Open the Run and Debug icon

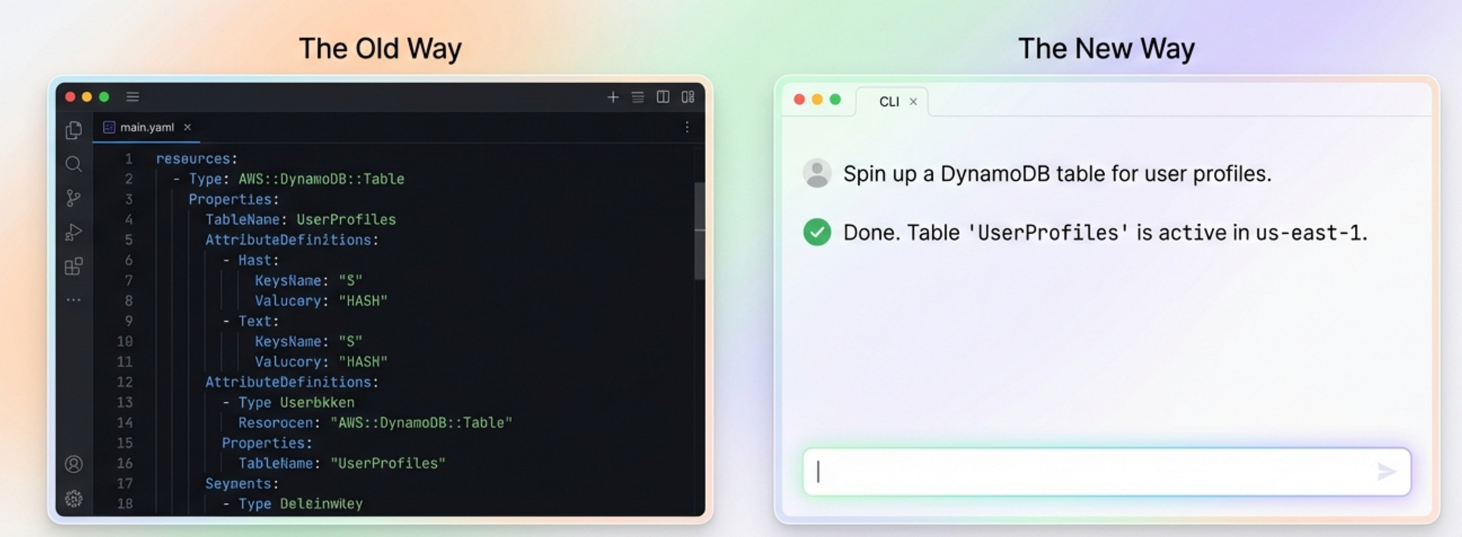point(74,232)
